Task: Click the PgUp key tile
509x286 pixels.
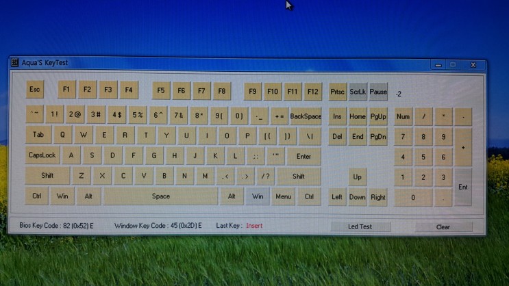Action: [x=379, y=116]
